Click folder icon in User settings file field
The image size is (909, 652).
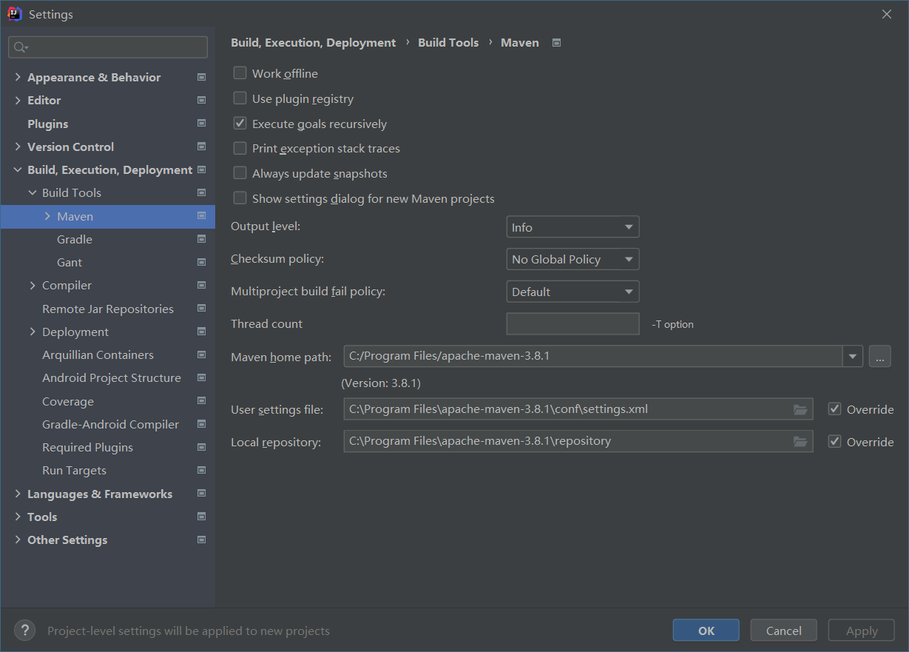800,409
